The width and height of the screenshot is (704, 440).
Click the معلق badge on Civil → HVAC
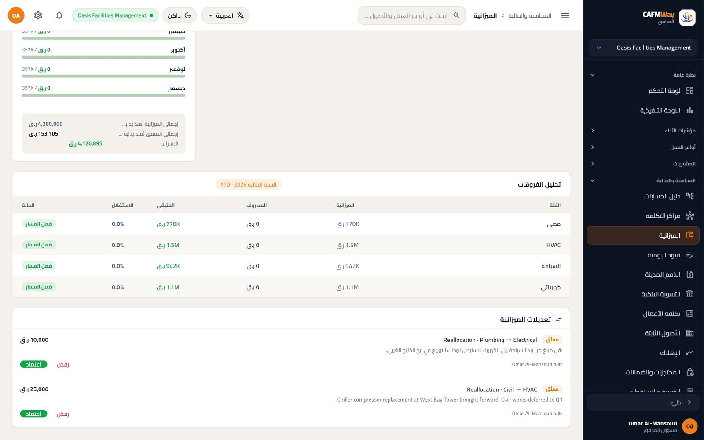[552, 389]
